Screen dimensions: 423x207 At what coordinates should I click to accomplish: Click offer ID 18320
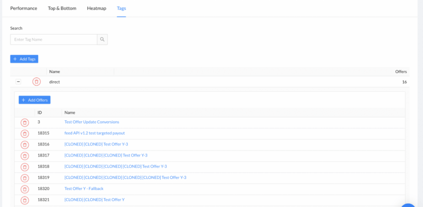point(44,188)
